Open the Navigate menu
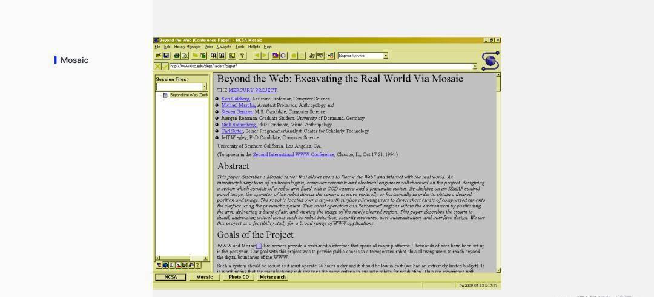Image resolution: width=654 pixels, height=297 pixels. click(224, 47)
